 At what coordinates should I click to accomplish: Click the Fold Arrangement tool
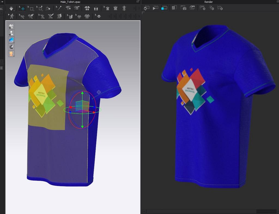(x=48, y=8)
